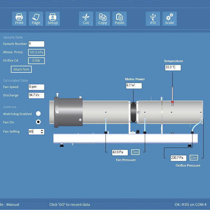Open the IFD USB icon
Viewport: 210px width, 210px height.
coord(153,19)
